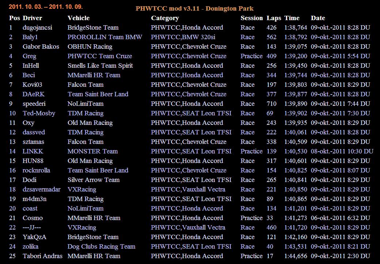Select driver name DAeRK
The width and height of the screenshot is (380, 264).
tap(33, 94)
